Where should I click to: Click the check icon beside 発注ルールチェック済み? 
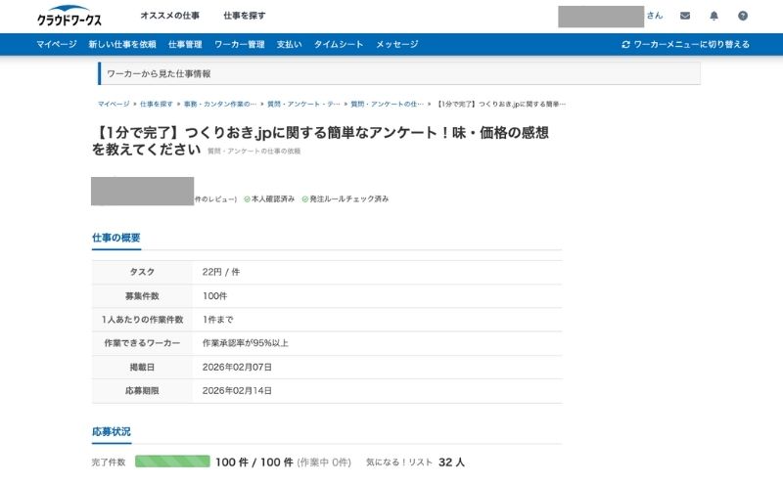tap(304, 199)
